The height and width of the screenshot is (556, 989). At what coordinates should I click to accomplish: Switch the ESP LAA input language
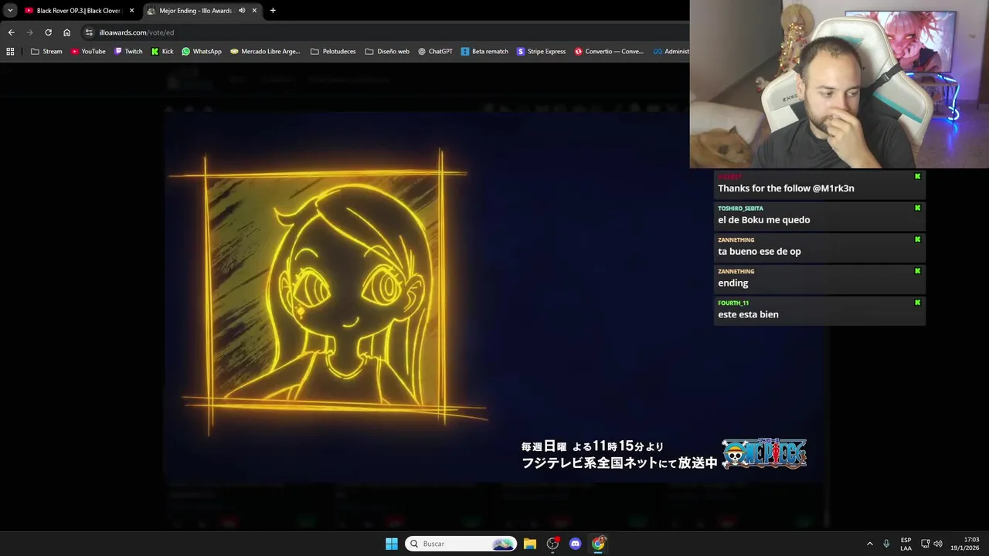click(x=906, y=544)
